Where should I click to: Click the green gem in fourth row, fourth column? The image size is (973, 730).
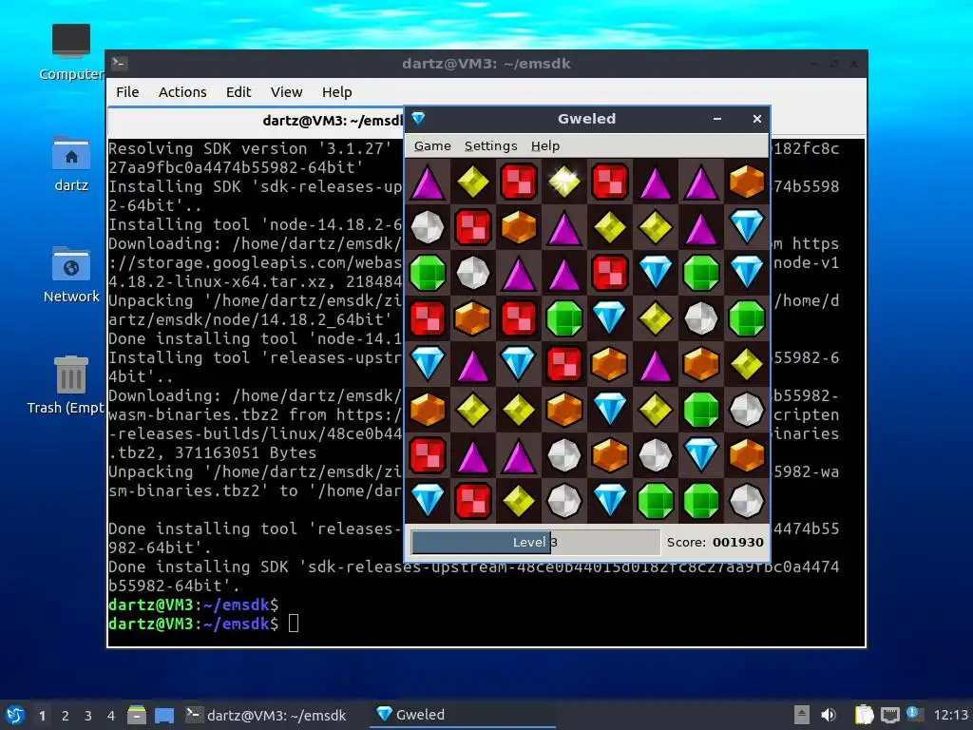[564, 317]
